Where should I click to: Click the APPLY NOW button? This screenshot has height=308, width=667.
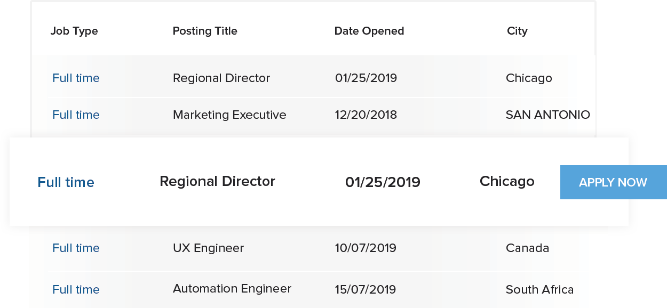pyautogui.click(x=613, y=182)
